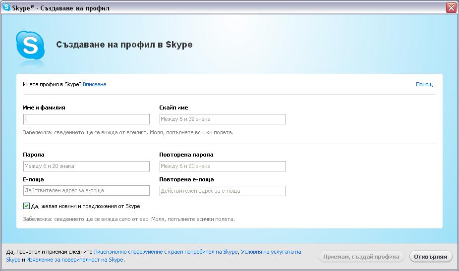The height and width of the screenshot is (271, 459).
Task: Open the Помощ help link
Action: (424, 84)
